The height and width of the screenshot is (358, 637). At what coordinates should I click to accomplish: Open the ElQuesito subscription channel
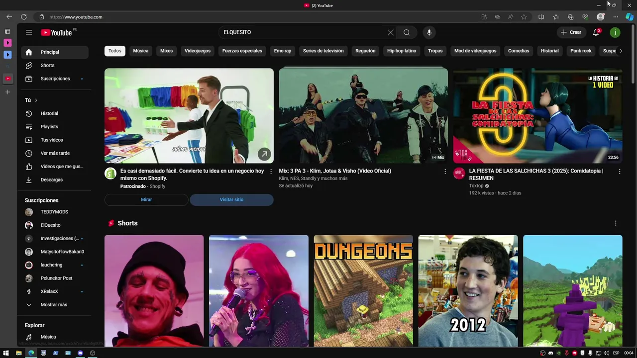tap(55, 225)
